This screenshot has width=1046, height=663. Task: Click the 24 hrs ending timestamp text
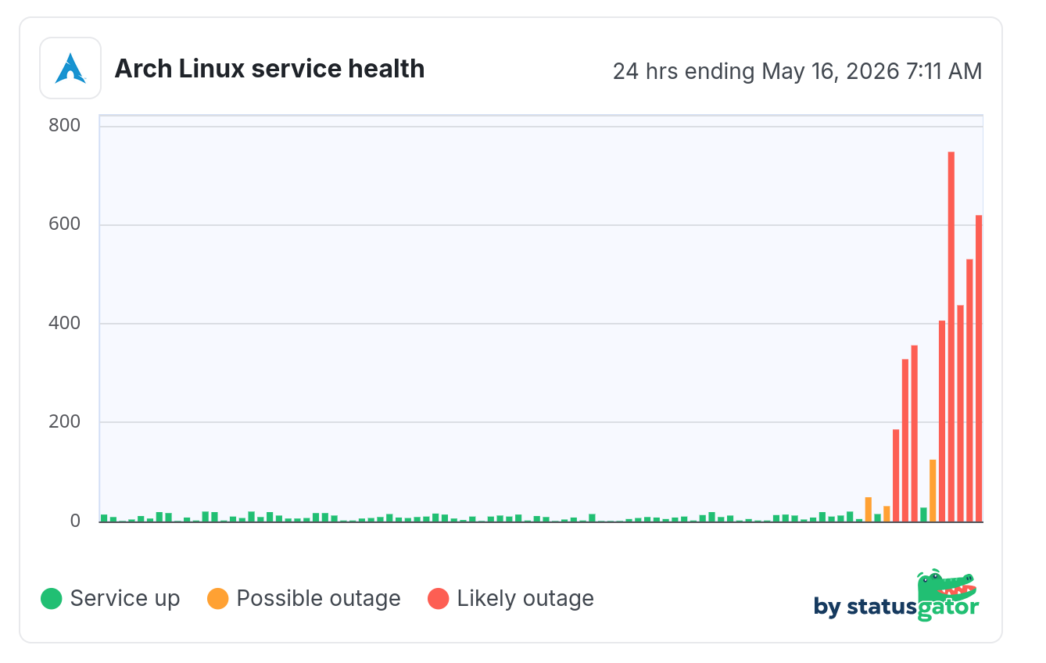(x=797, y=71)
